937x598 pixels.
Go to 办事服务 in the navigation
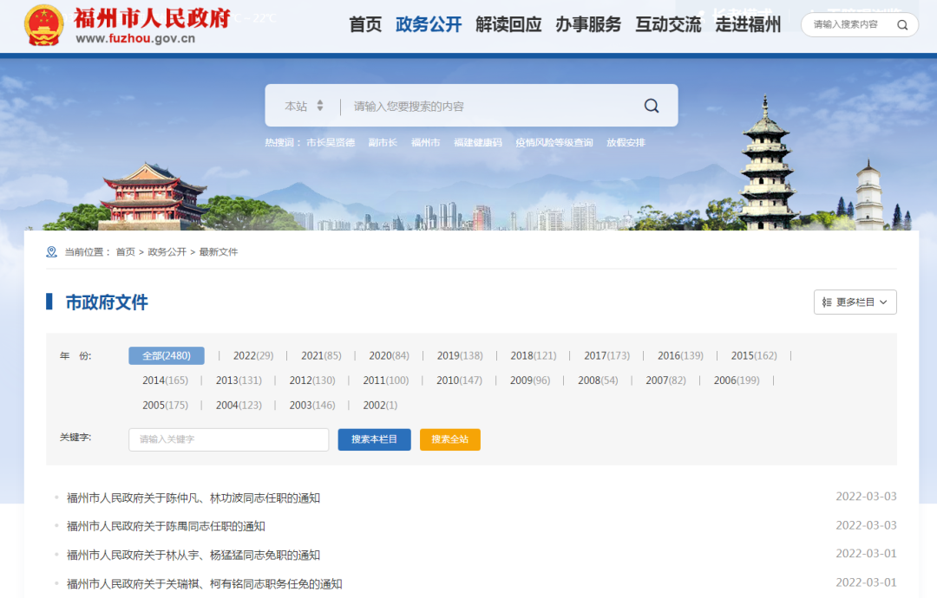tap(588, 25)
